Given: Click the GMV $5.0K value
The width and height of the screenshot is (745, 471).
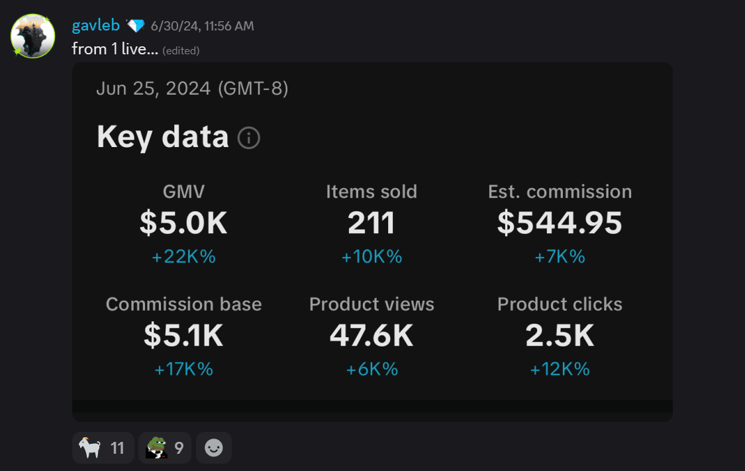Looking at the screenshot, I should (x=183, y=224).
